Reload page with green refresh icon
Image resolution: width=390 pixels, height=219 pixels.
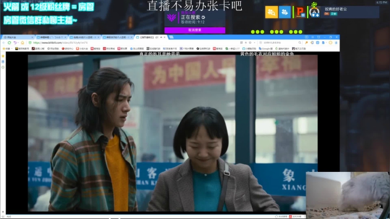9,43
